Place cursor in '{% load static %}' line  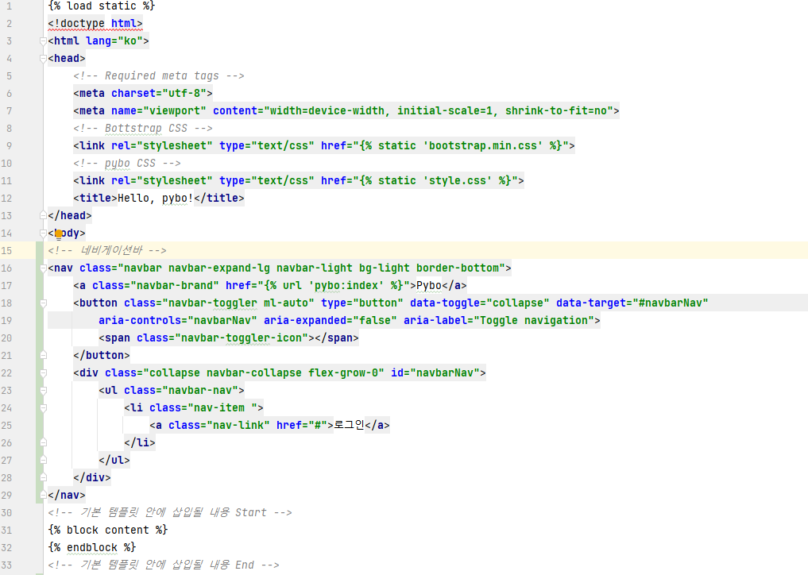(102, 6)
